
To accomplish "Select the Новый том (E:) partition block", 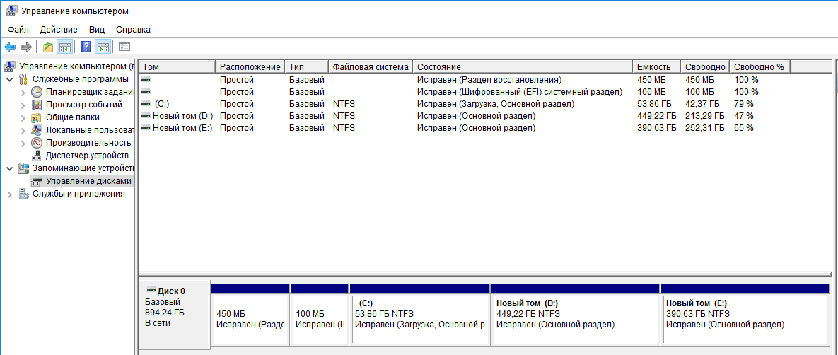I will [745, 315].
